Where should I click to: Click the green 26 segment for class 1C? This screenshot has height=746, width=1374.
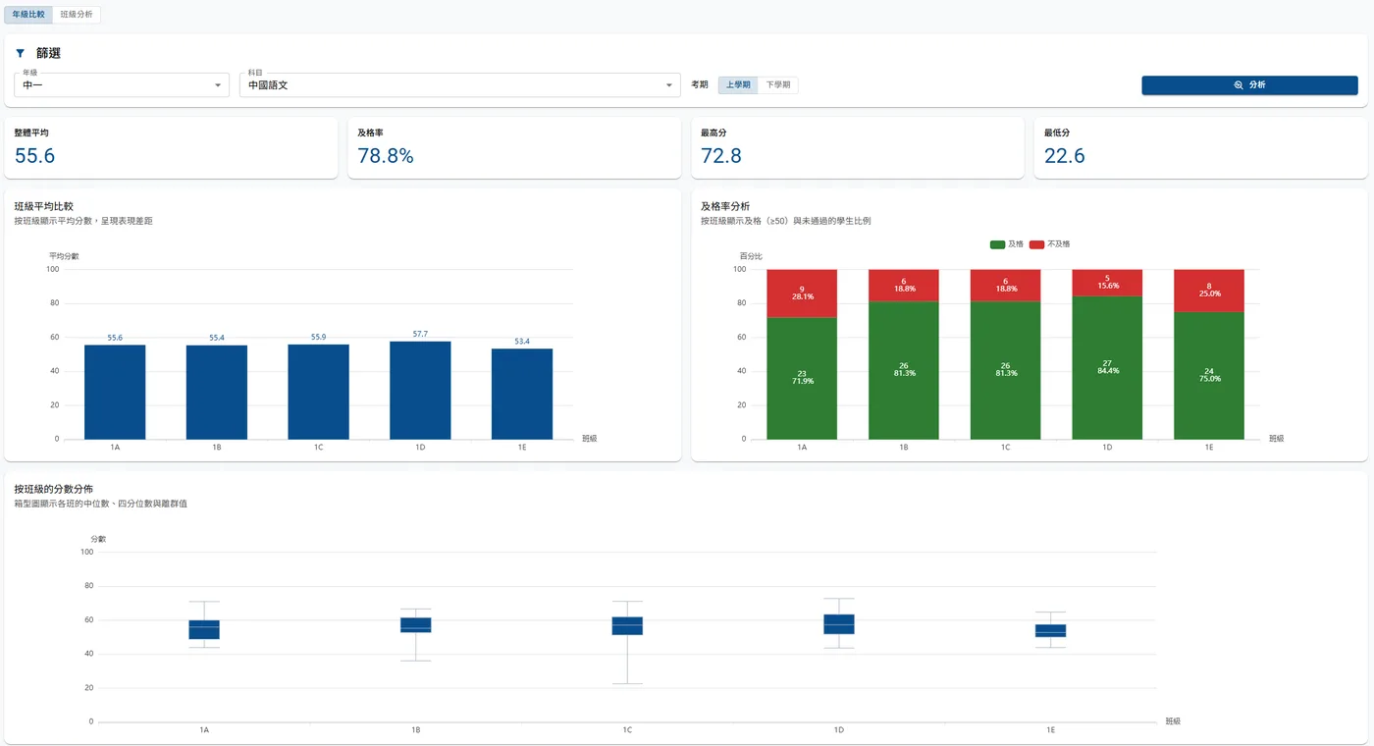pos(1005,370)
